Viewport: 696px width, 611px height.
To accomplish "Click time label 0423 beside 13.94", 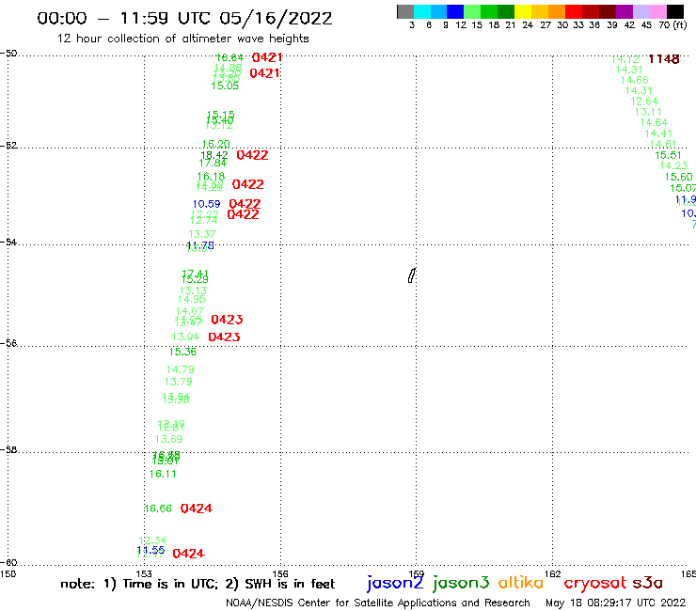I will click(224, 337).
